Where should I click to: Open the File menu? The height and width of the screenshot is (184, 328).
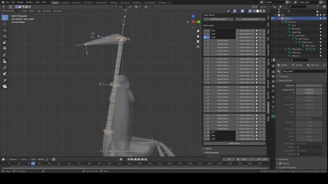click(8, 2)
